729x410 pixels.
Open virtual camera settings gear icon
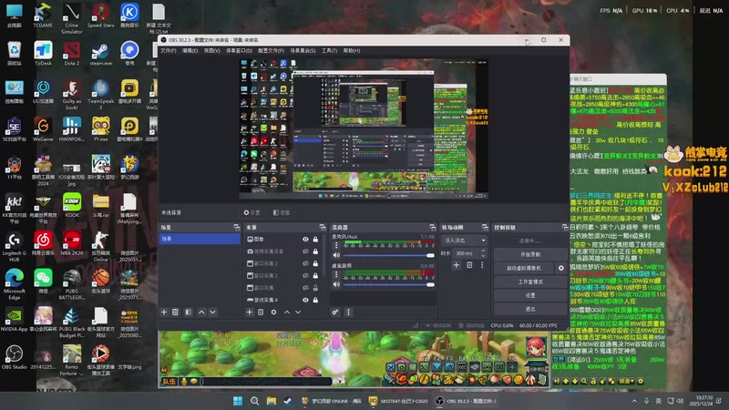561,268
